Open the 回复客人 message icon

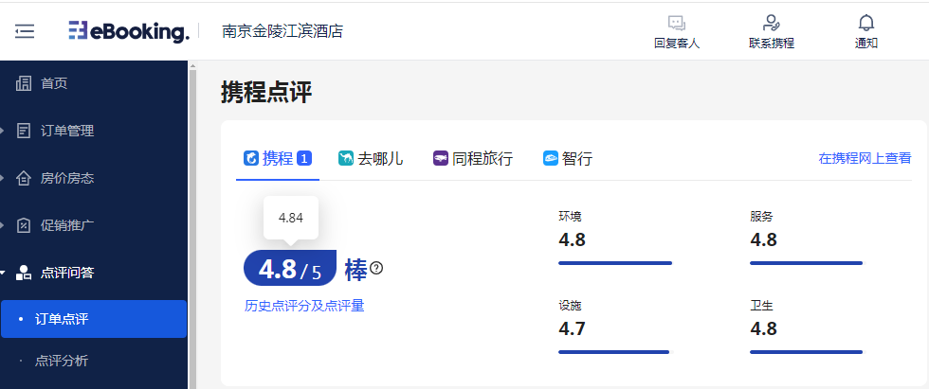(676, 24)
